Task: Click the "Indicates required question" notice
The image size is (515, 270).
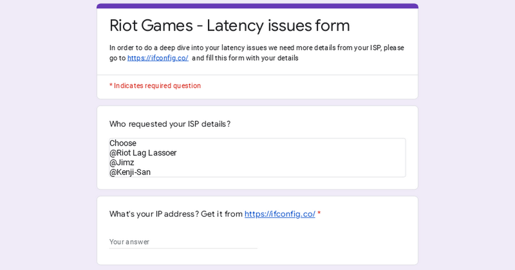Action: tap(157, 86)
